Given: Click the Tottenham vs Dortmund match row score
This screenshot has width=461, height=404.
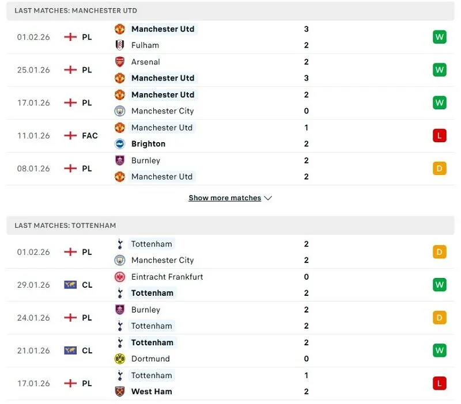Looking at the screenshot, I should 306,350.
